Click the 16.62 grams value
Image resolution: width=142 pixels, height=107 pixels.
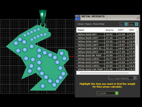pyautogui.click(x=109, y=34)
